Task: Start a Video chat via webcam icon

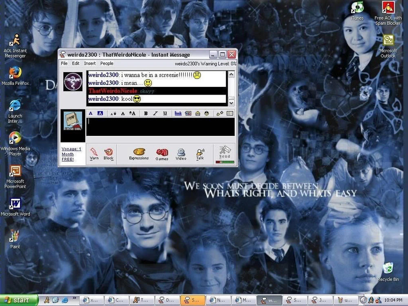Action: [181, 153]
